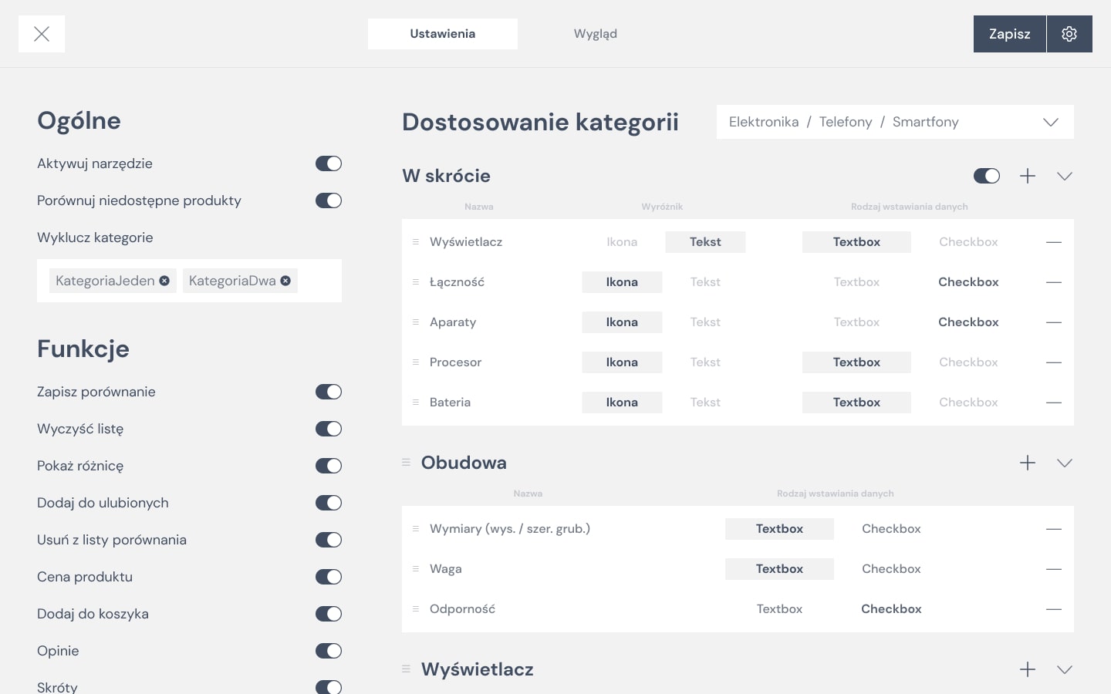Viewport: 1111px width, 694px height.
Task: Add a new row to W skrócie section
Action: pos(1028,176)
